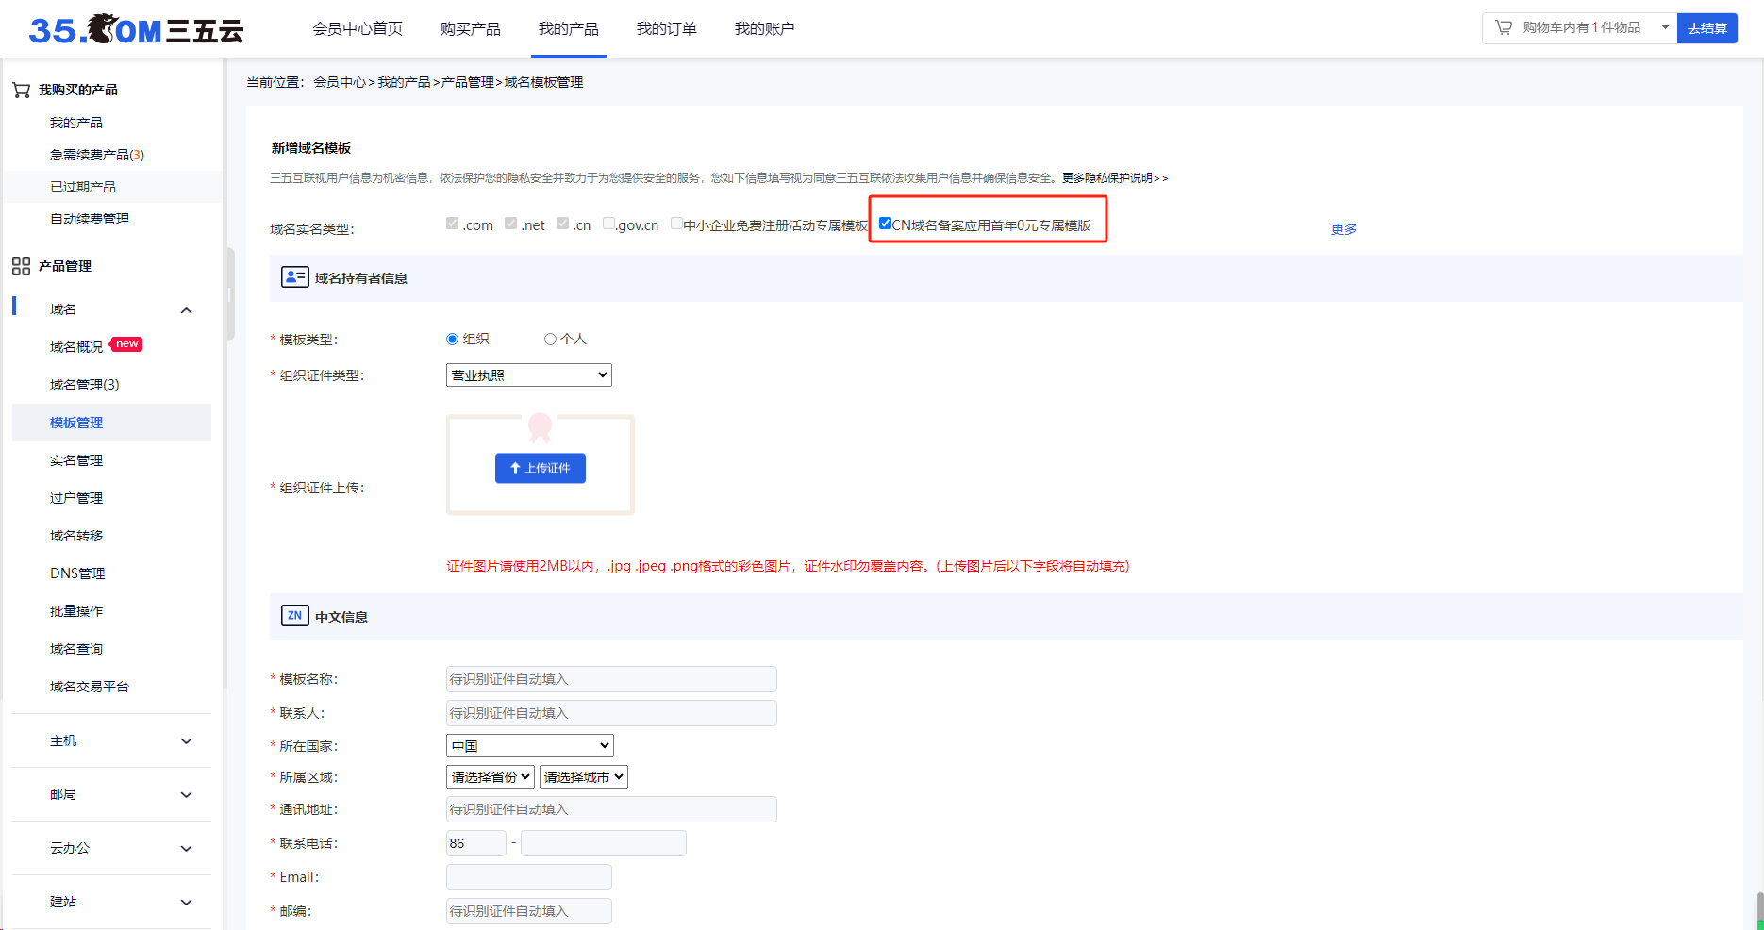Image resolution: width=1764 pixels, height=930 pixels.
Task: Toggle the .cn checkbox
Action: (562, 224)
